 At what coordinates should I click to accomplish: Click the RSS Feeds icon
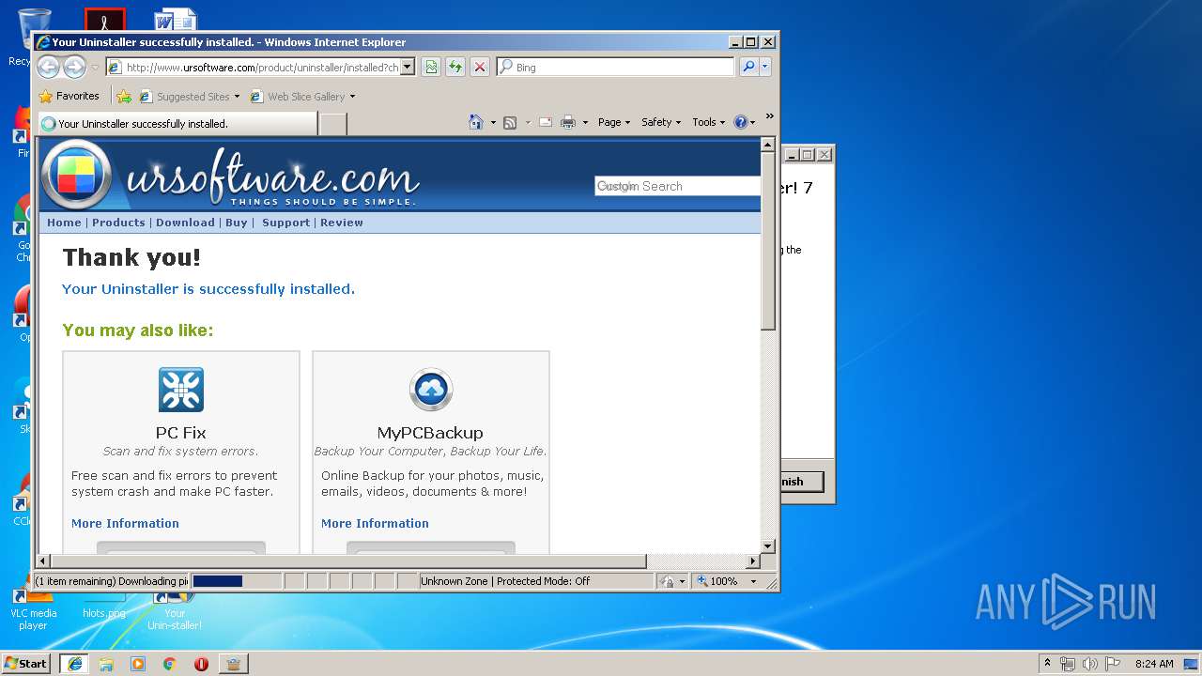[510, 122]
